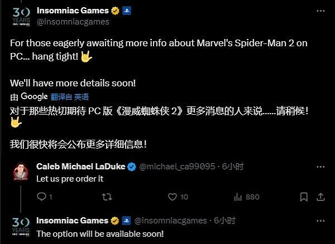The image size is (335, 244).
Task: Open @michael_ca99095 profile handle
Action: click(177, 167)
